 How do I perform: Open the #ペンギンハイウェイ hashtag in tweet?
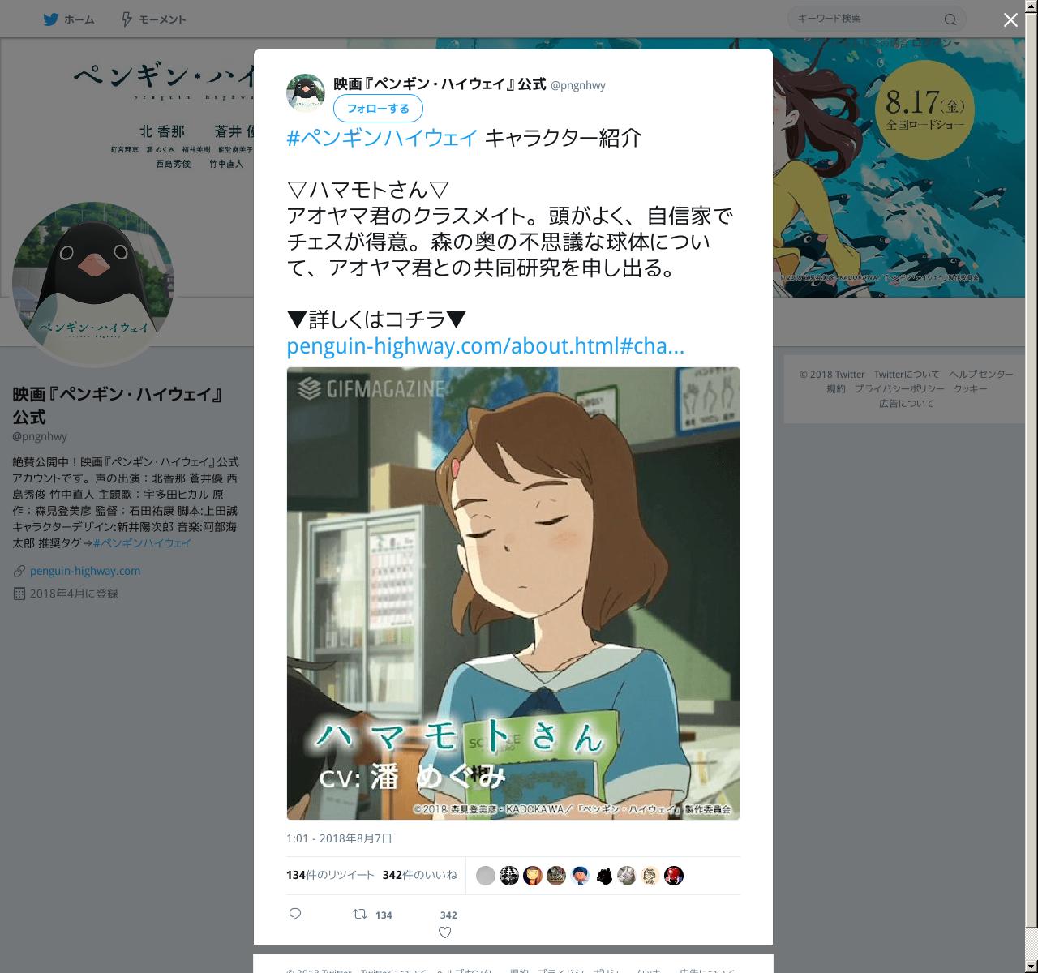click(382, 138)
